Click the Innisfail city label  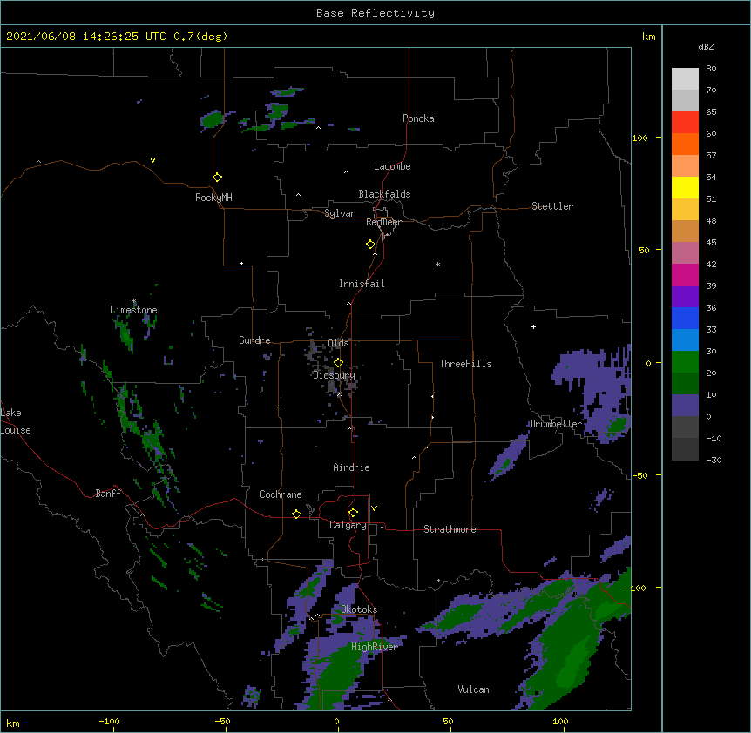[362, 284]
